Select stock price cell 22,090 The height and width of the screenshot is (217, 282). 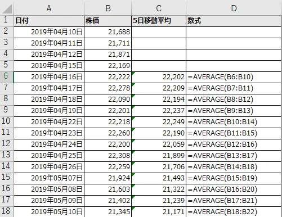pyautogui.click(x=108, y=100)
